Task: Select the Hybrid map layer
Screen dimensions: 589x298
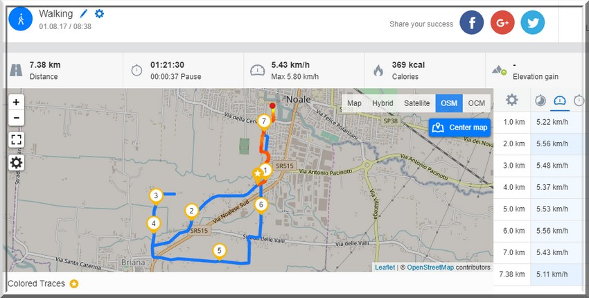Action: [383, 103]
